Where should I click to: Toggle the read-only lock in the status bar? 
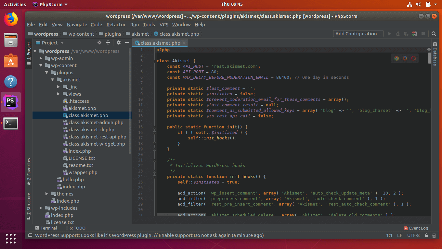(x=426, y=235)
